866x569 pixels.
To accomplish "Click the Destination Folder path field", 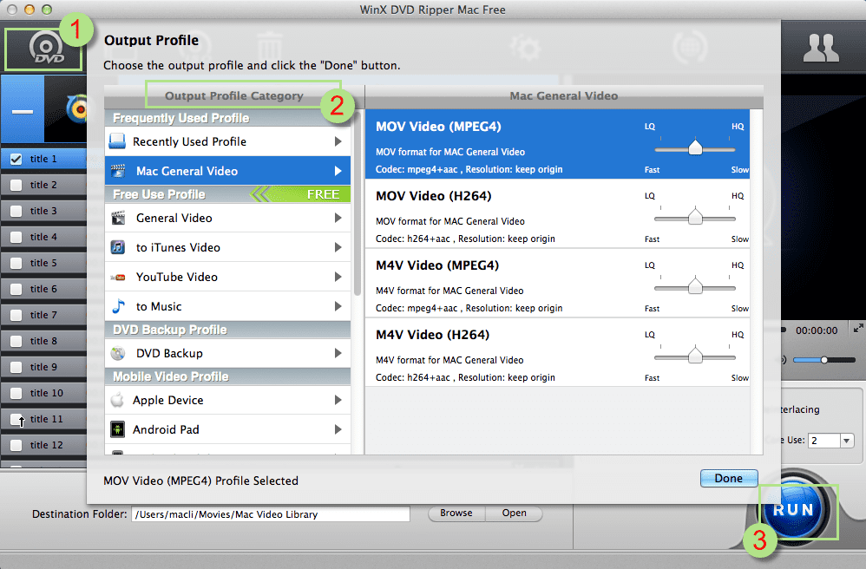I will (x=271, y=514).
